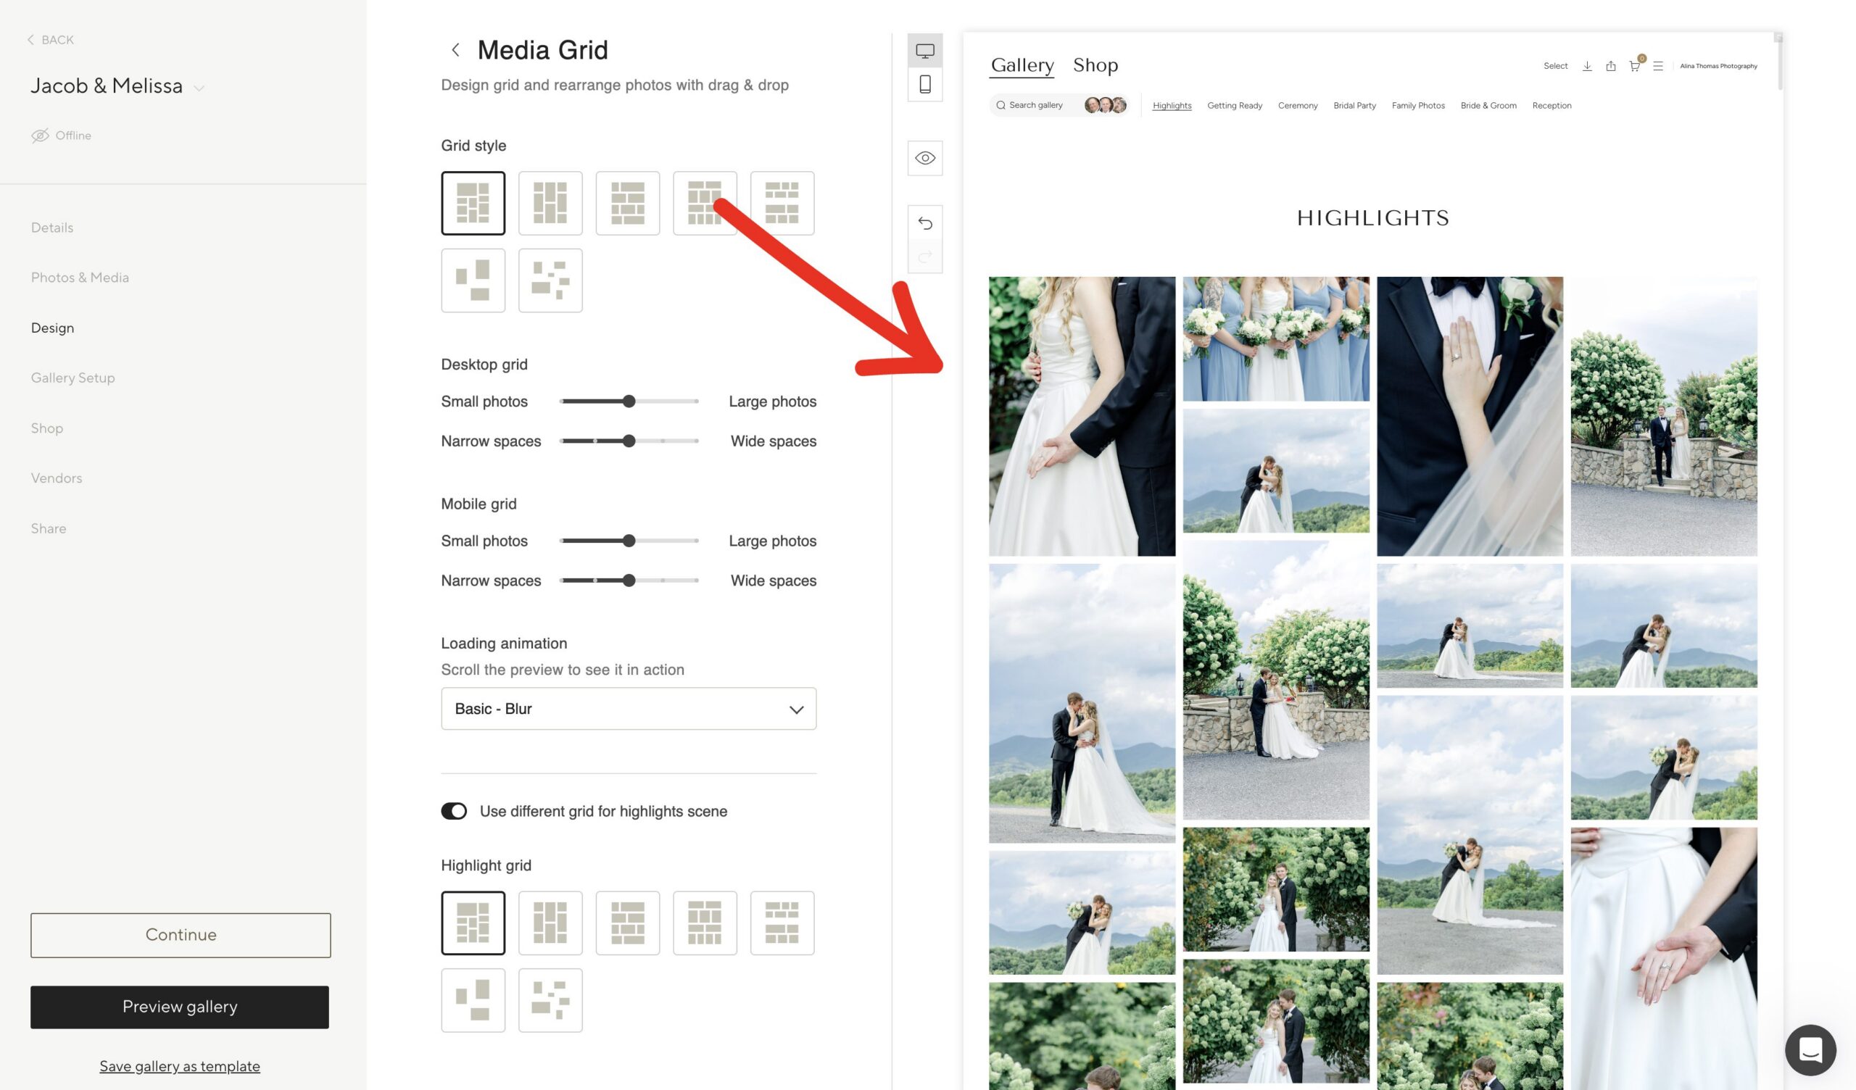Viewport: 1856px width, 1090px height.
Task: Pick the seventh Highlight grid layout
Action: pos(550,1000)
